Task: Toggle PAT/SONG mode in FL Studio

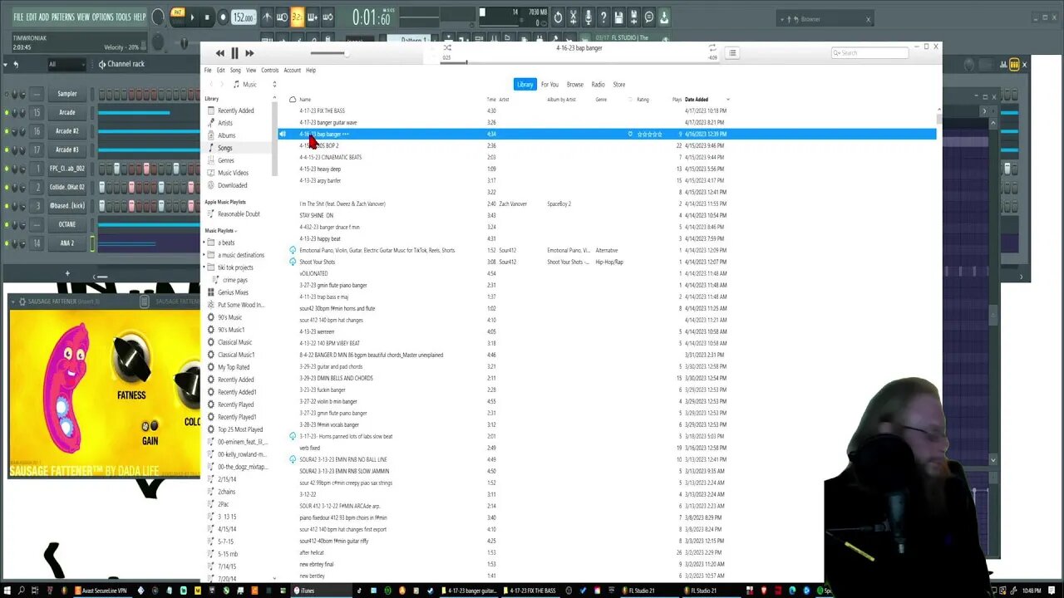Action: (x=178, y=17)
